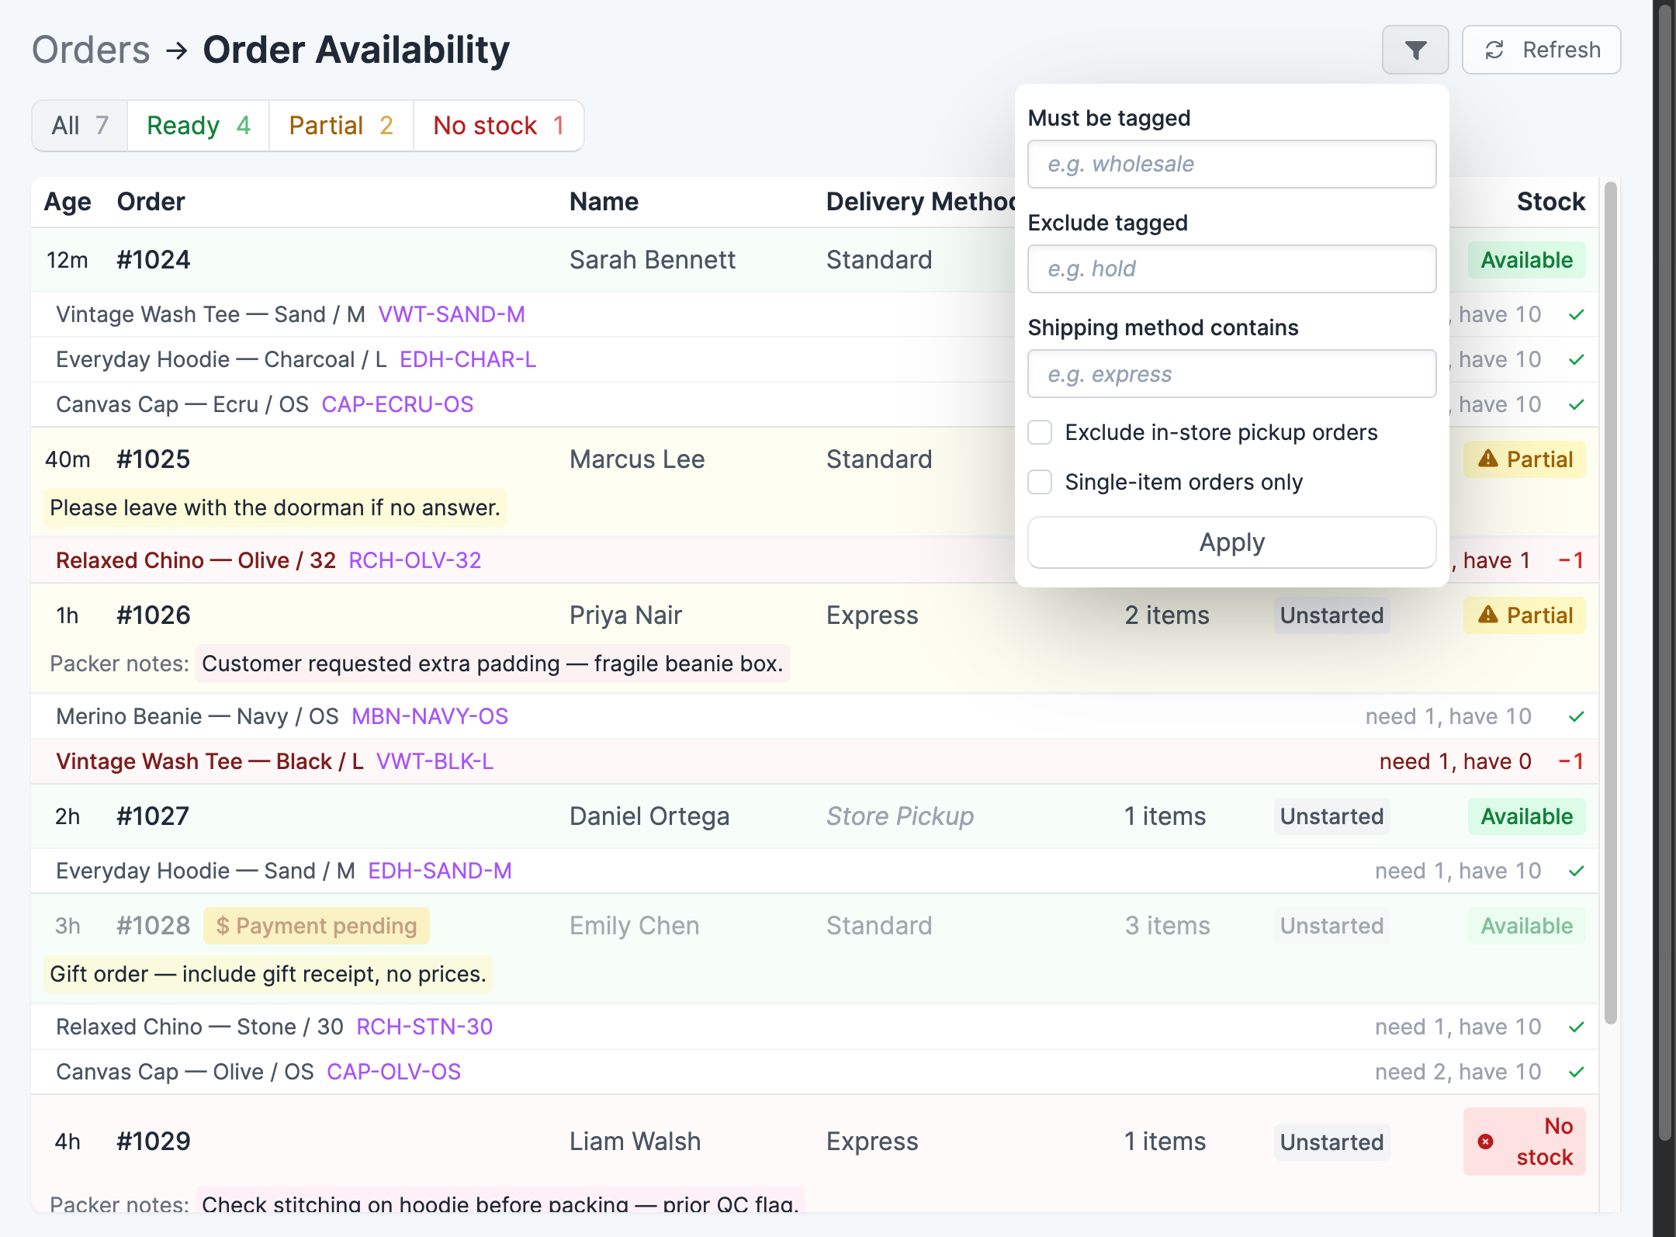
Task: Open SKU link VWT-BLK-L
Action: [435, 761]
